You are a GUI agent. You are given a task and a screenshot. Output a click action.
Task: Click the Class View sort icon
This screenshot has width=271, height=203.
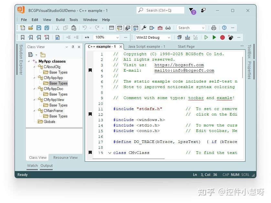[x=31, y=55]
